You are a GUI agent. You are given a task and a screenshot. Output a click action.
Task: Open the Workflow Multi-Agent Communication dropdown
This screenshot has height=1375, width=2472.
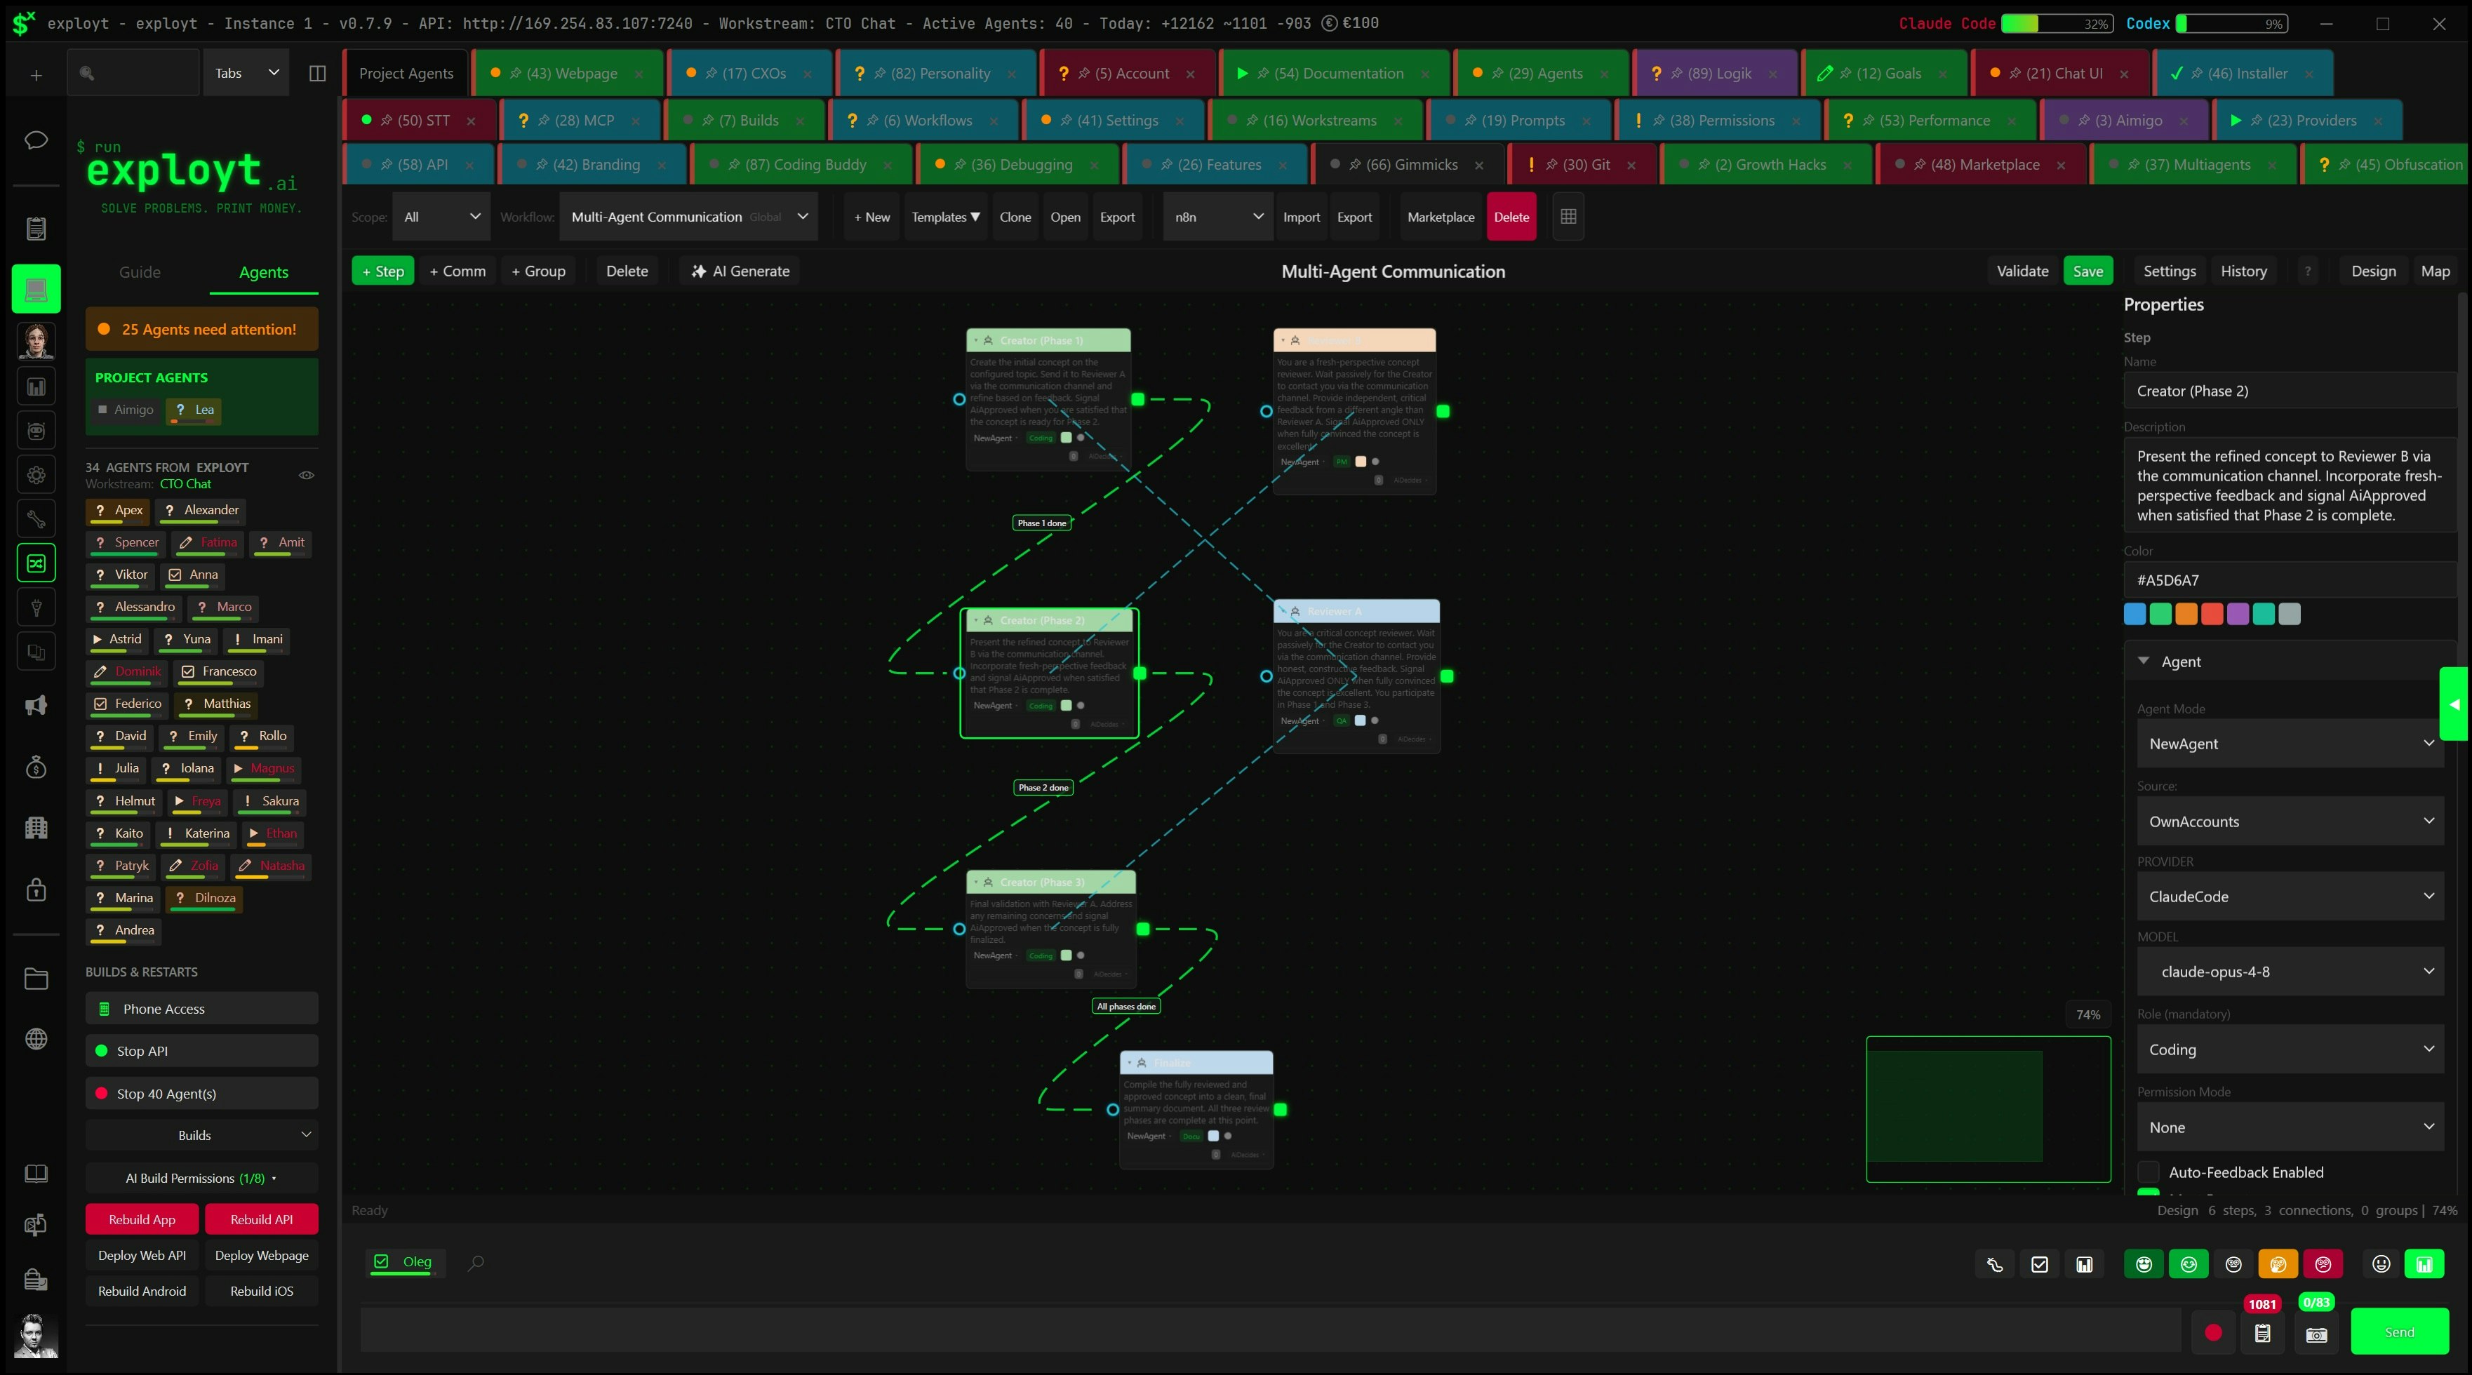pos(688,217)
